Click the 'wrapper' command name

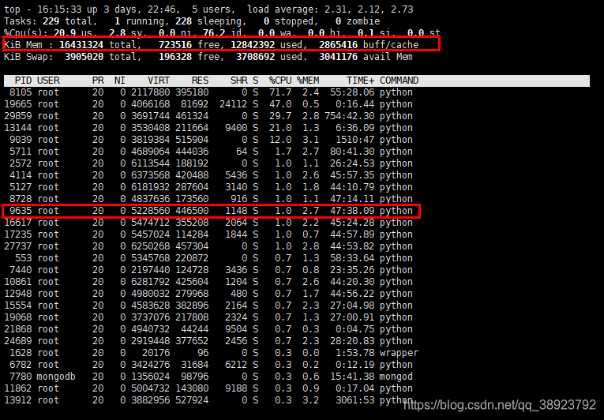pyautogui.click(x=399, y=353)
